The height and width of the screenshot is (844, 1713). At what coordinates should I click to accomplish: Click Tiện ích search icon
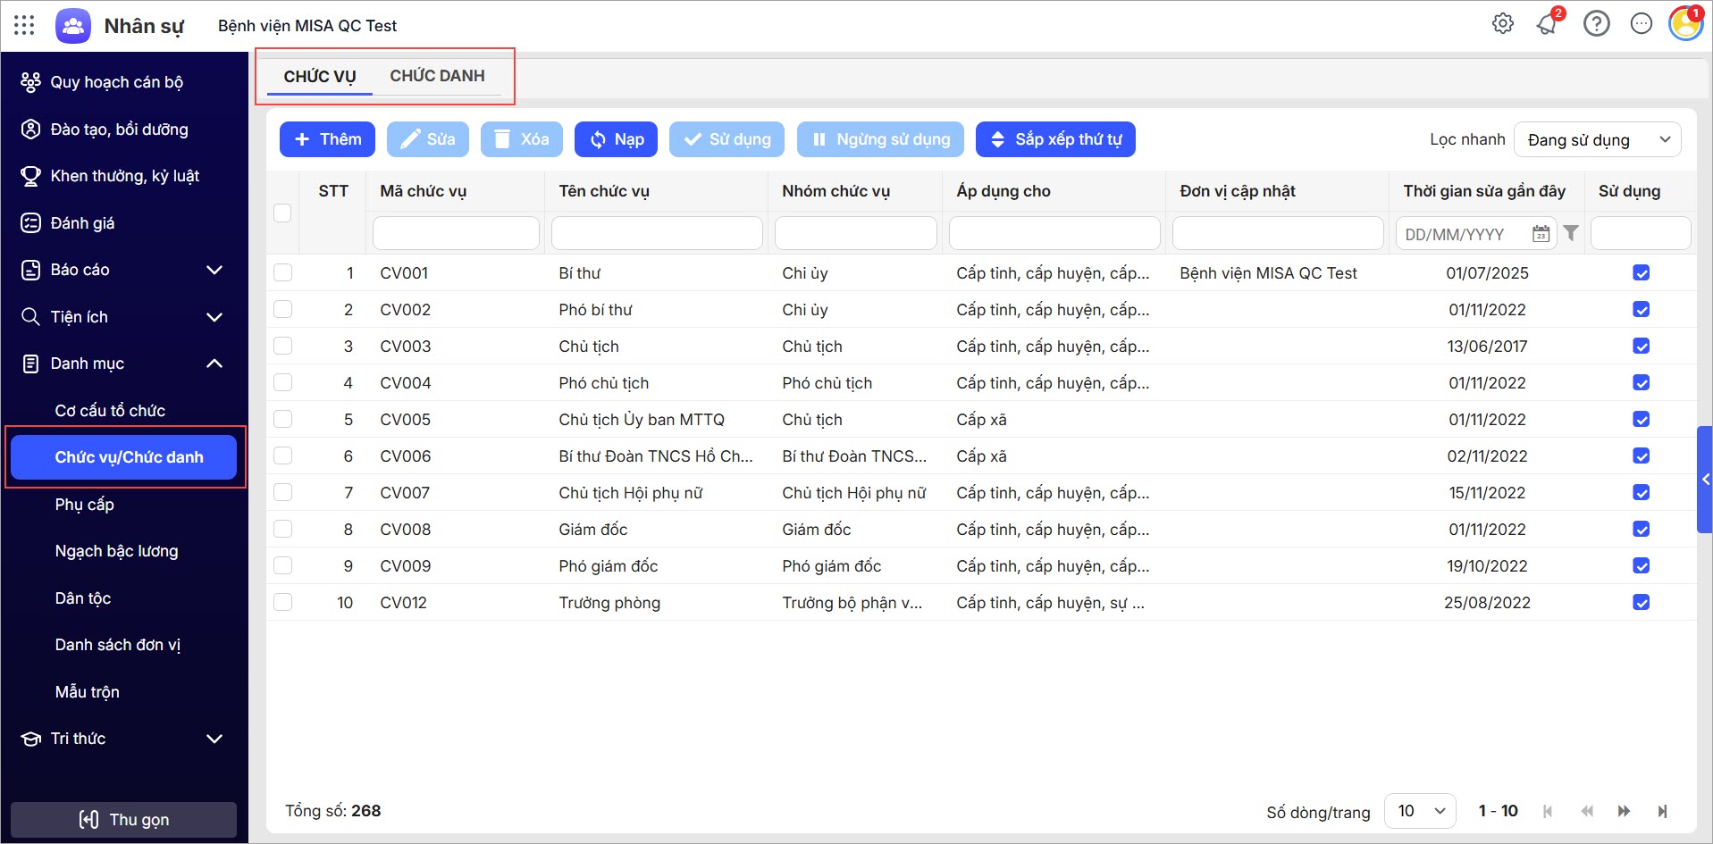tap(30, 317)
